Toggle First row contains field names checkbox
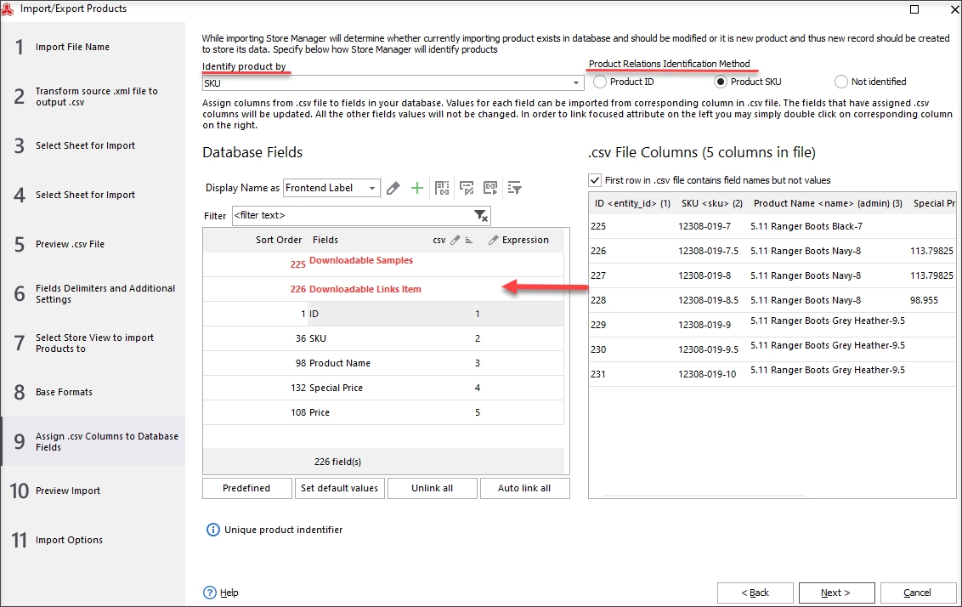Image resolution: width=962 pixels, height=607 pixels. point(595,180)
